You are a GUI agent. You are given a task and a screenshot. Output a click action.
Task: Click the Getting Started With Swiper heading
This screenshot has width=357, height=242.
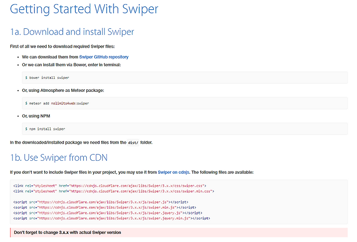pos(84,9)
